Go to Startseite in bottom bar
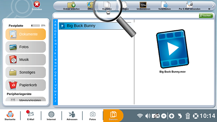Image resolution: width=217 pixels, height=122 pixels. [10, 116]
